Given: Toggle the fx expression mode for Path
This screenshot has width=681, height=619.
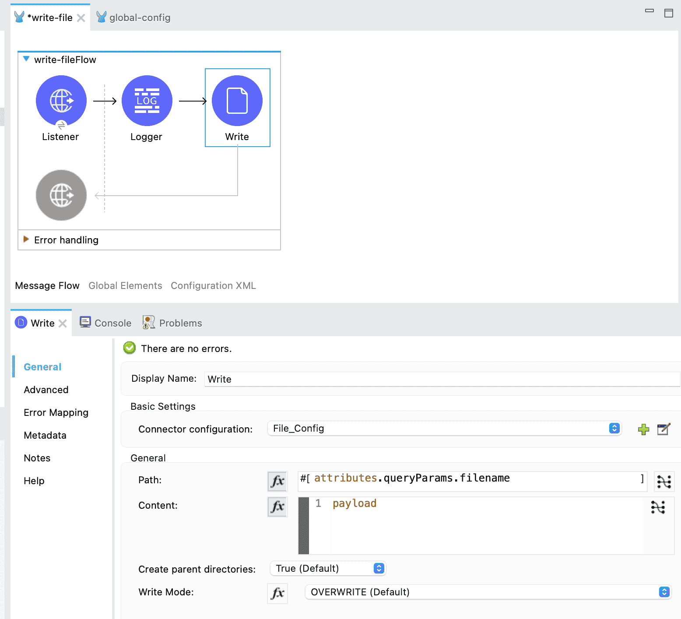Looking at the screenshot, I should pos(277,482).
